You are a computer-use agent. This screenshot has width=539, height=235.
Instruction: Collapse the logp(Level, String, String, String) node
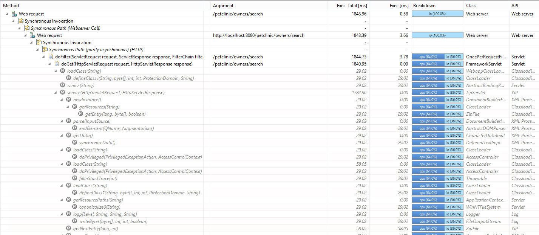(x=62, y=214)
